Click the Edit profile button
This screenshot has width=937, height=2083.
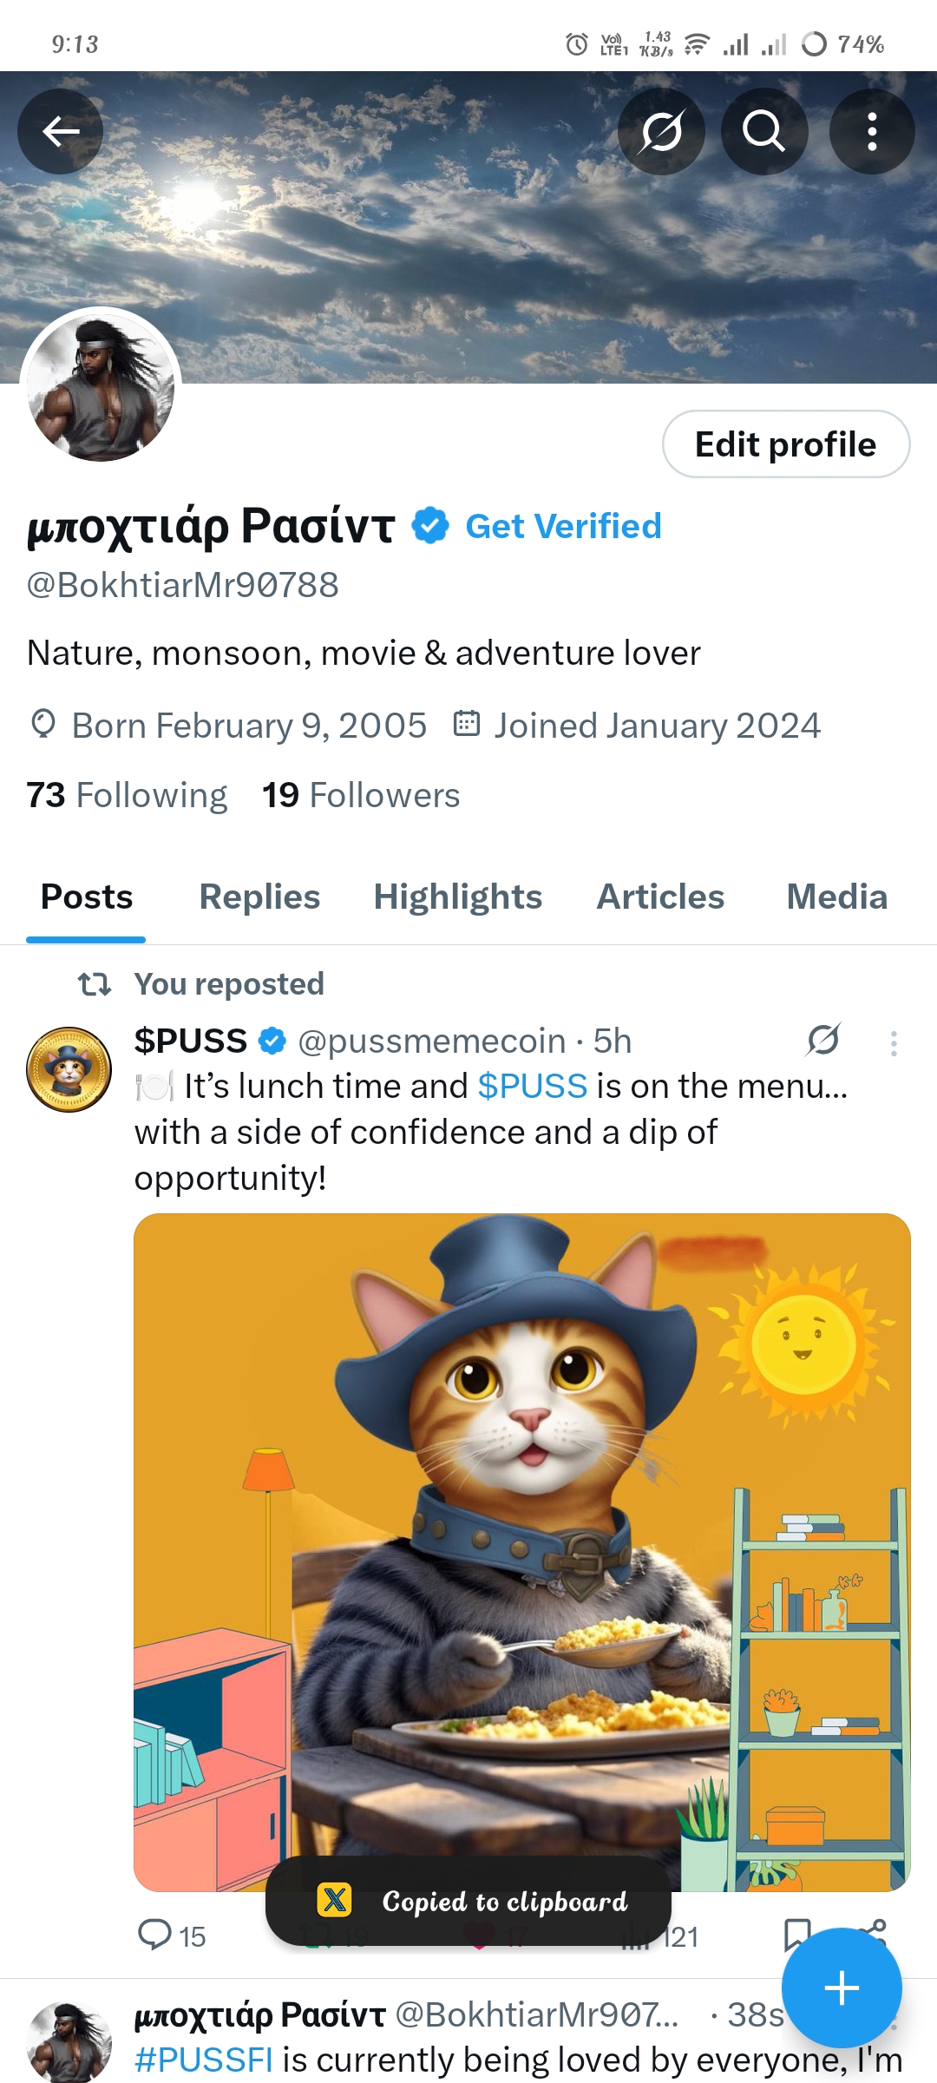tap(786, 444)
